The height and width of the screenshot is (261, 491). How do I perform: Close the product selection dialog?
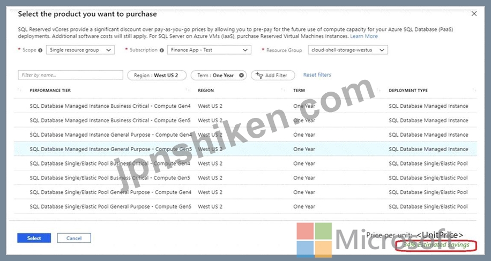pos(474,14)
